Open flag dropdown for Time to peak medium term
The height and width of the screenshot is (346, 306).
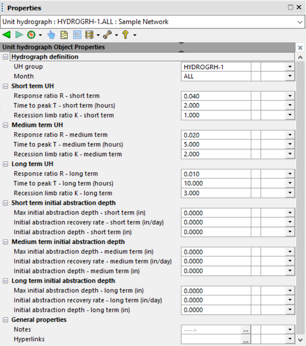click(x=290, y=144)
